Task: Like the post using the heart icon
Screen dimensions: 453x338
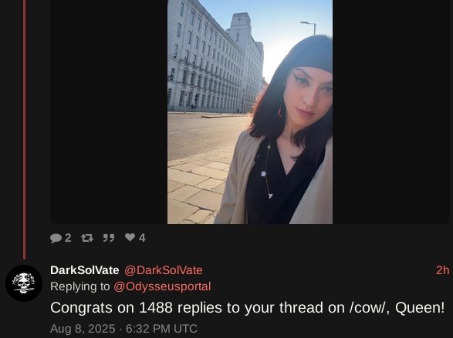Action: tap(130, 237)
